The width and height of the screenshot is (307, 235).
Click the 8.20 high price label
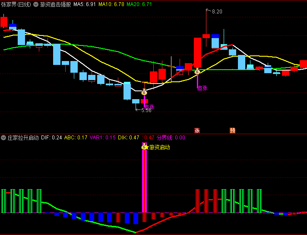pos(217,12)
